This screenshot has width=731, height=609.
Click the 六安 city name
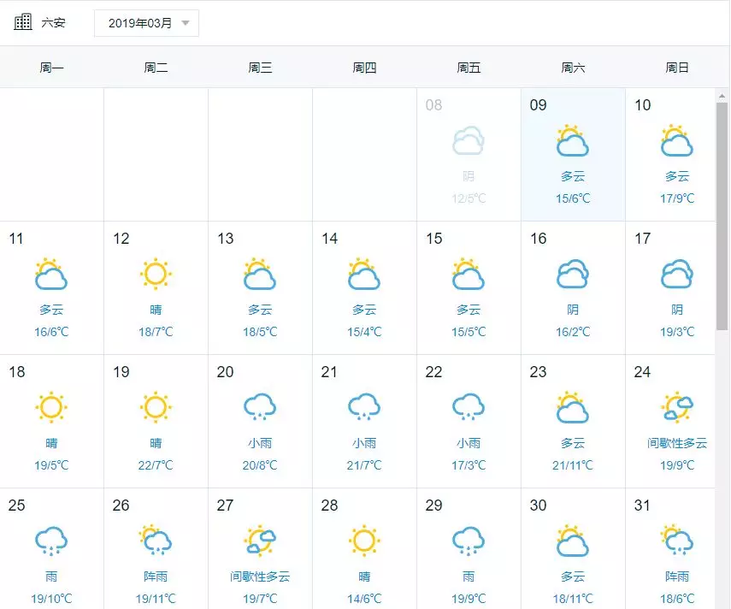click(x=53, y=23)
